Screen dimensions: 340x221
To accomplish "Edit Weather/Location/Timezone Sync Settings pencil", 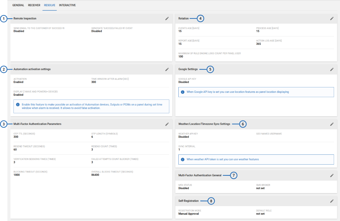I will pyautogui.click(x=332, y=124).
